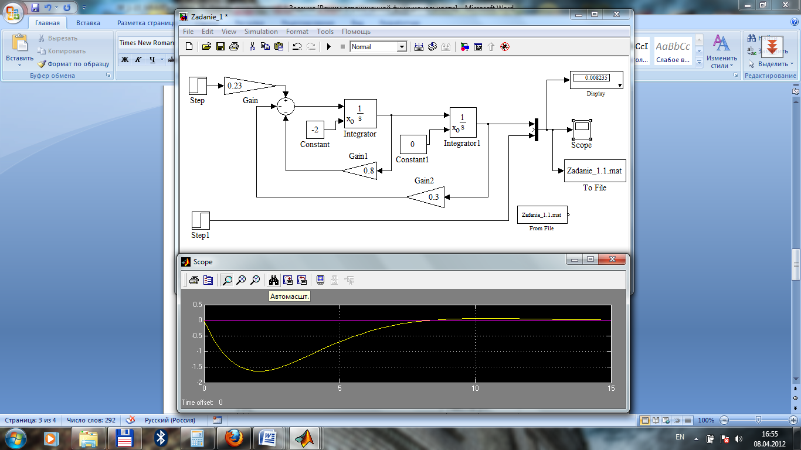The width and height of the screenshot is (801, 450).
Task: Open the View menu in Simulink
Action: click(229, 32)
